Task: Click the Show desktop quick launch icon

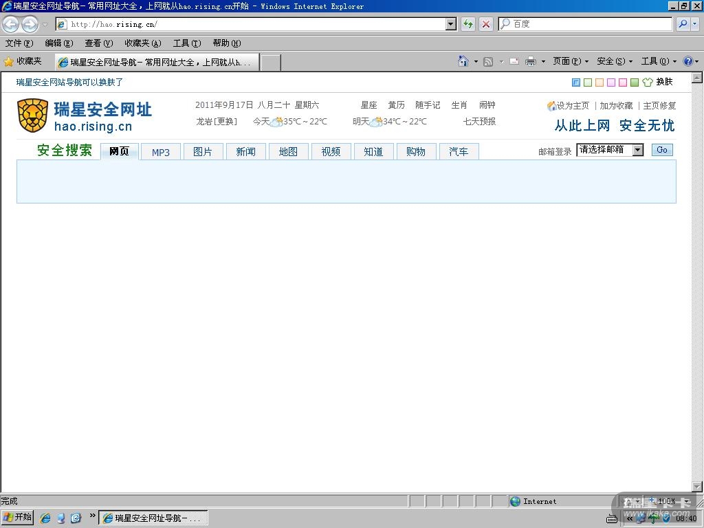Action: tap(60, 518)
